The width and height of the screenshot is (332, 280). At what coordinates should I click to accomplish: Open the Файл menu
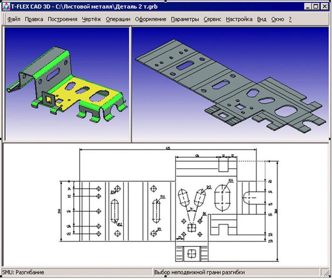[14, 19]
